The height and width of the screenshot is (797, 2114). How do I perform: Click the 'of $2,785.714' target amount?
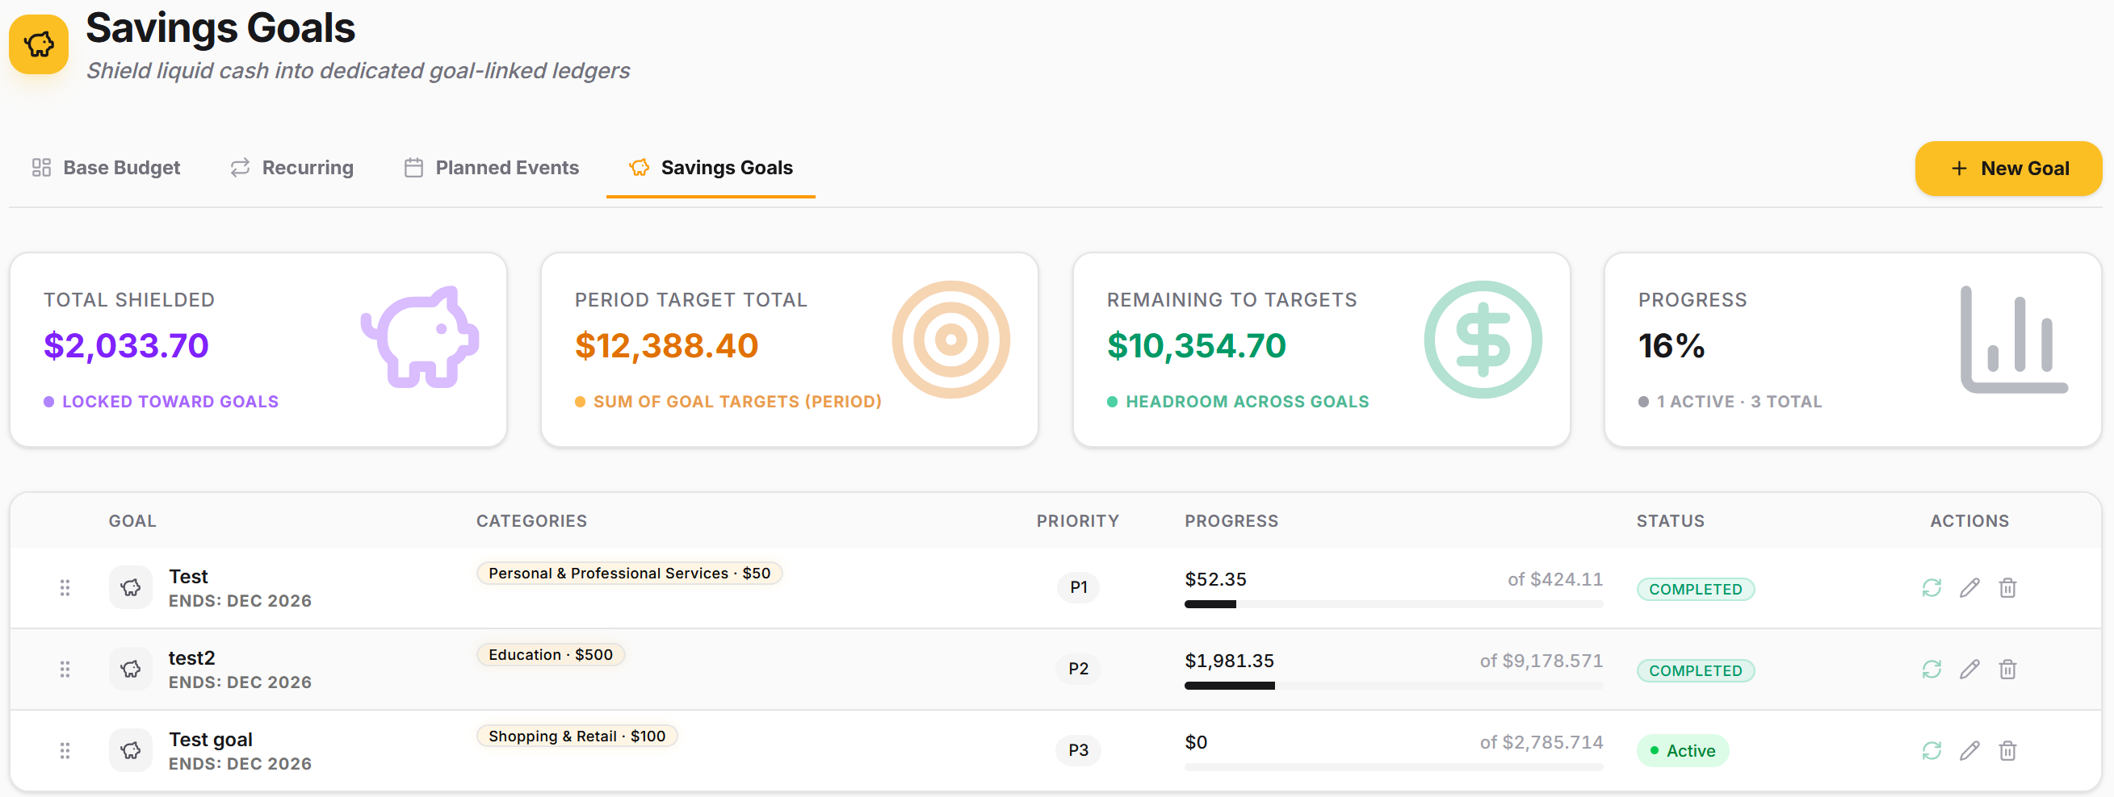coord(1541,741)
